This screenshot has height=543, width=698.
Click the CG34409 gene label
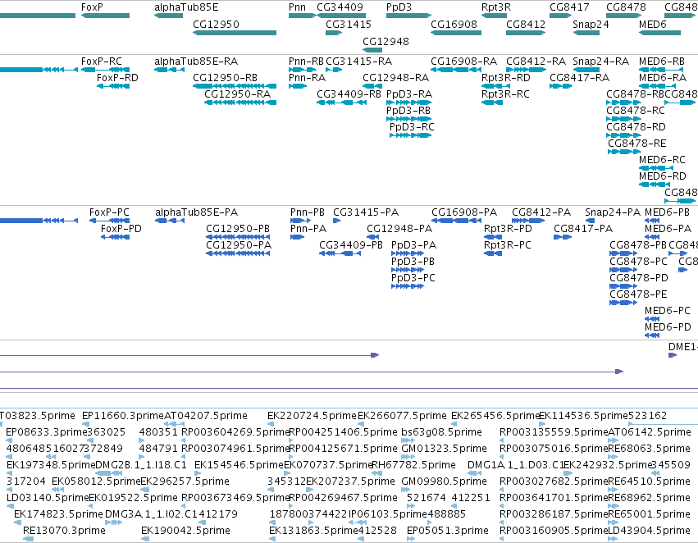tap(340, 7)
